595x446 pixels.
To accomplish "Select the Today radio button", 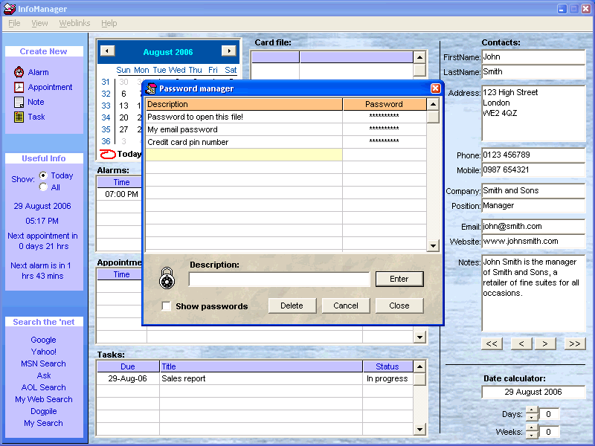I will coord(43,175).
